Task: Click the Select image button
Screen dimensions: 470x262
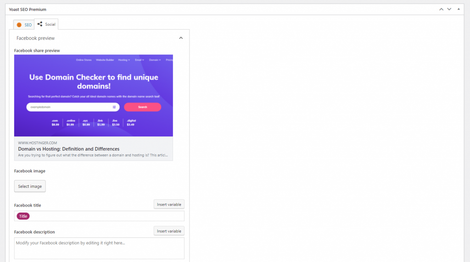Action: [30, 186]
